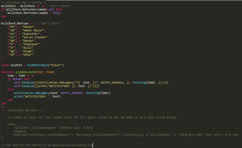Click the "Other" ban type string
Image resolution: width=242 pixels, height=148 pixels.
(x=28, y=55)
